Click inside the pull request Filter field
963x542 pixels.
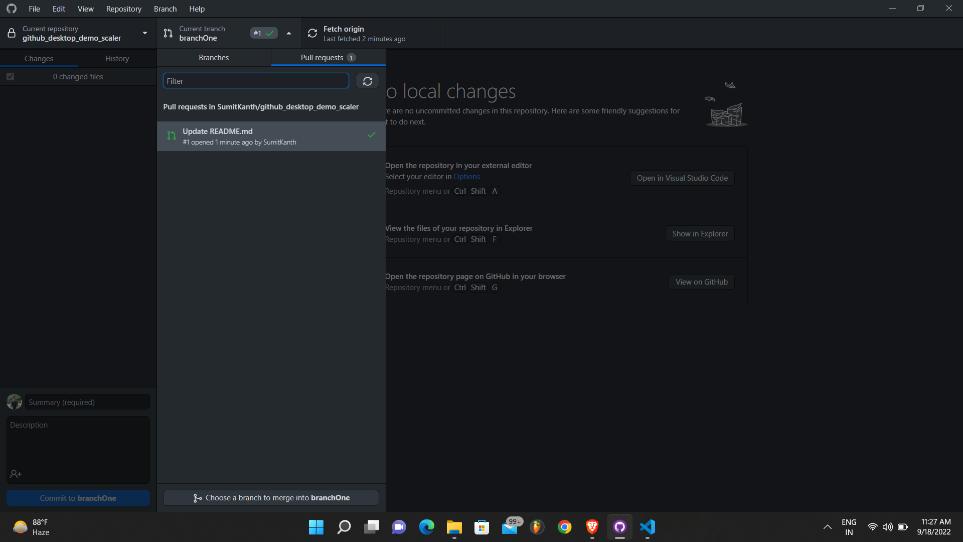click(x=256, y=80)
